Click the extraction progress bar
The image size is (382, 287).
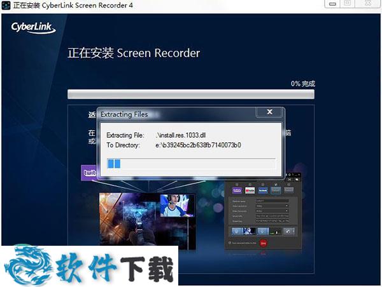pyautogui.click(x=191, y=164)
